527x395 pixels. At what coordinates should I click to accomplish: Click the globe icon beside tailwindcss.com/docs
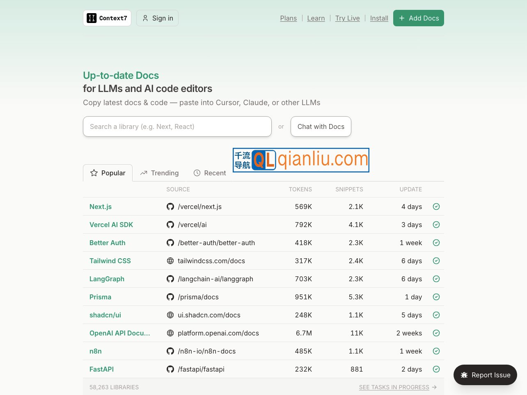170,261
